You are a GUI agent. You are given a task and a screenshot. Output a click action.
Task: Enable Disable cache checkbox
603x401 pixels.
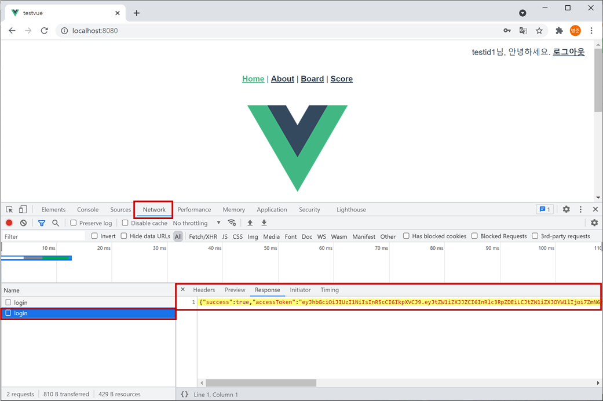[x=125, y=223]
